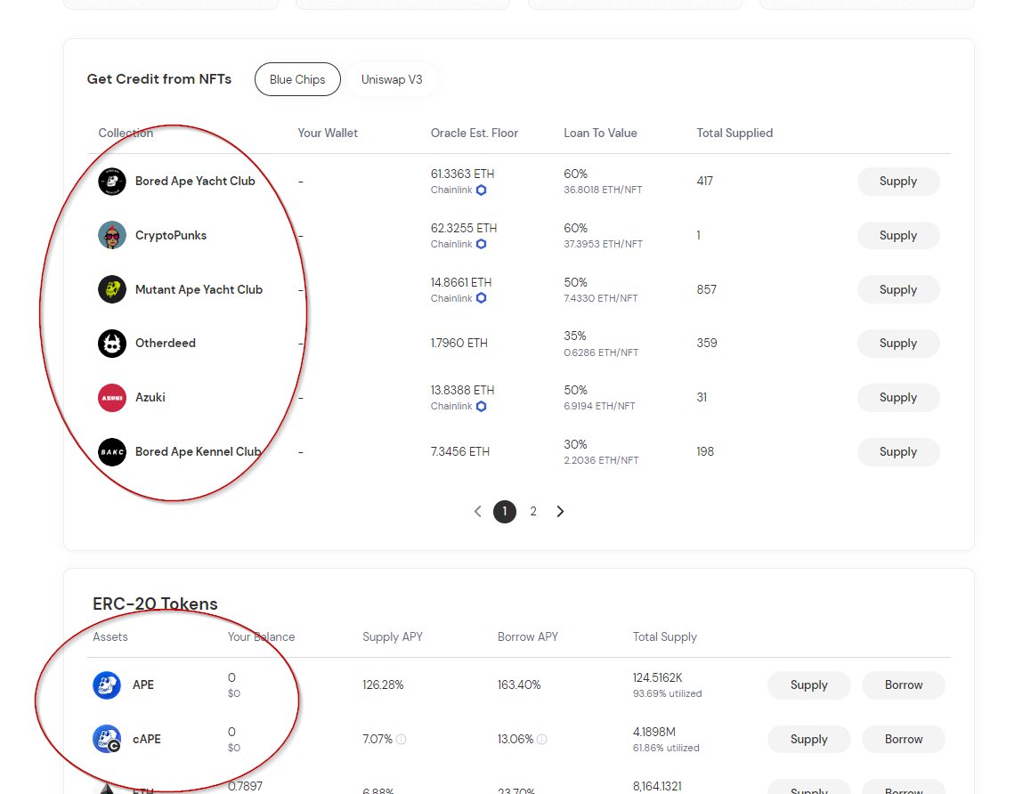Click the 4.1898M total supply value
Image resolution: width=1031 pixels, height=794 pixels.
[x=654, y=733]
